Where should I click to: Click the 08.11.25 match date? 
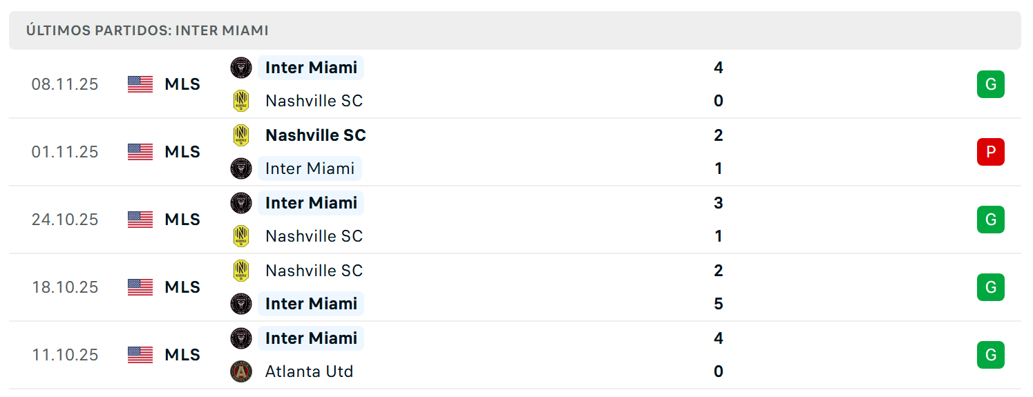coord(65,84)
